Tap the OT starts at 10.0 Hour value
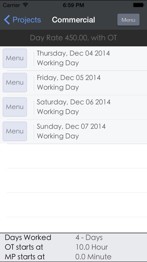This screenshot has width=147, height=262. point(92,247)
